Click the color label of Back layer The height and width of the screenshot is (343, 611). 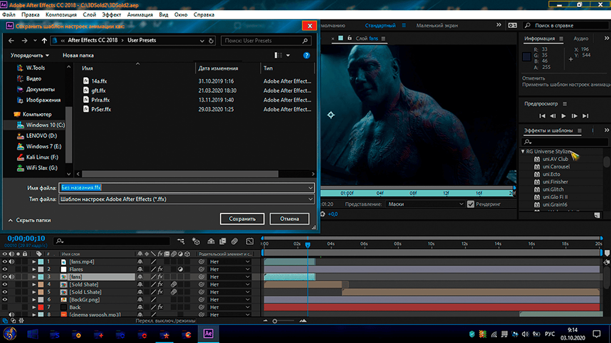point(41,307)
